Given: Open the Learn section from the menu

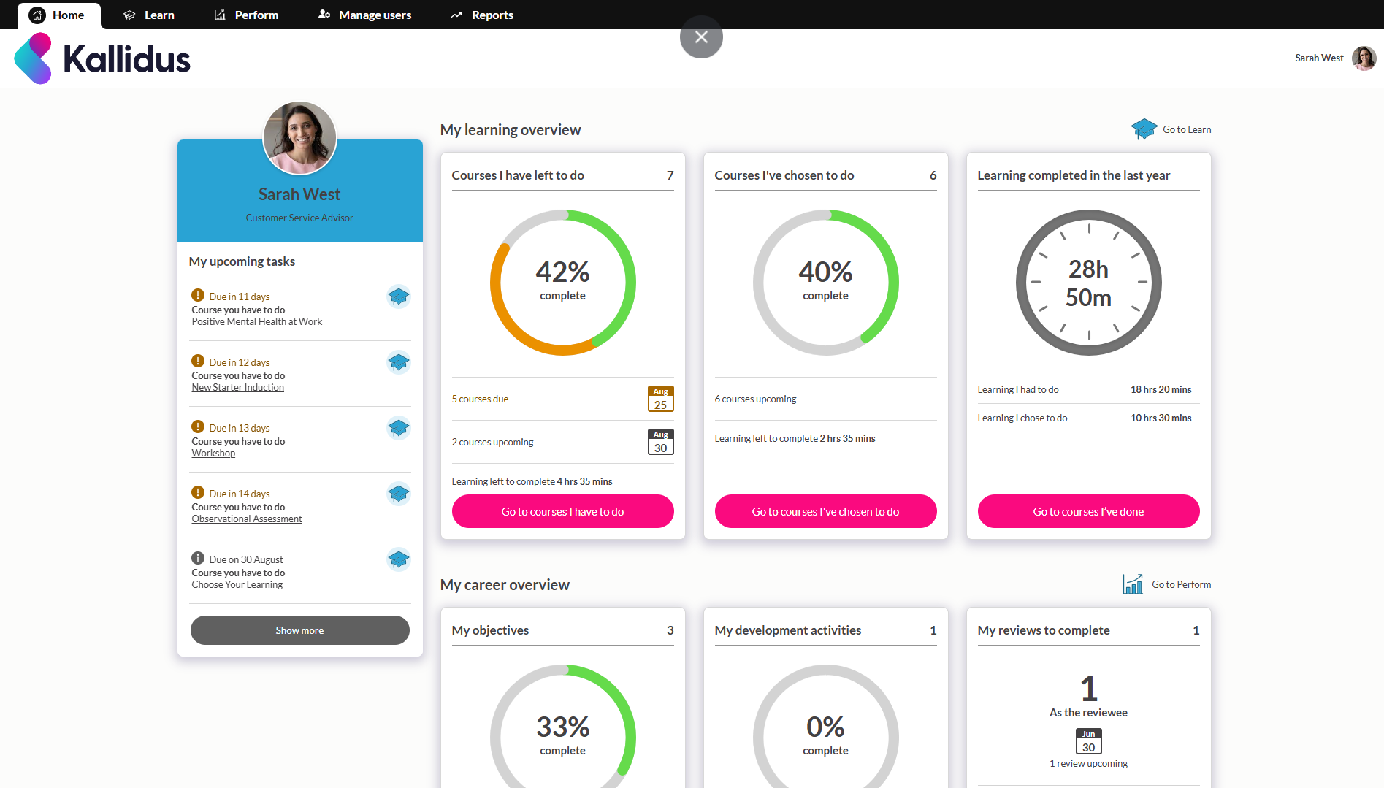Looking at the screenshot, I should pos(159,15).
